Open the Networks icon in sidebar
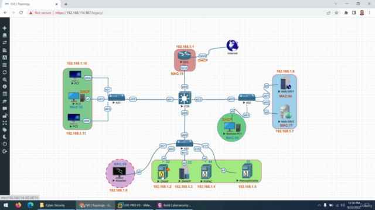This screenshot has width=375, height=210. (x=5, y=43)
